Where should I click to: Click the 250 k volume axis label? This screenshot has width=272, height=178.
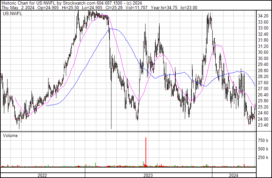coord(263,158)
